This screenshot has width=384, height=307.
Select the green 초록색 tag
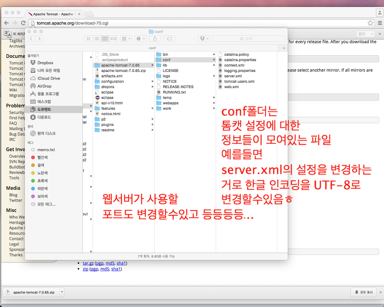(x=39, y=181)
